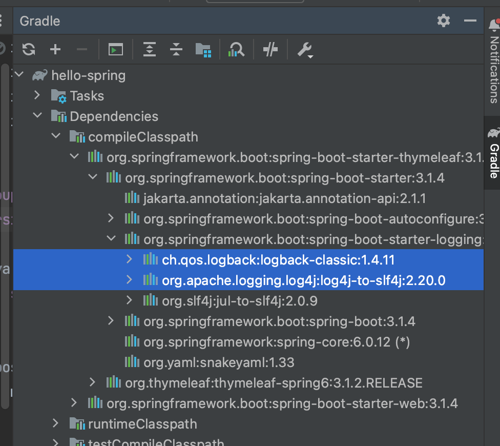Toggle offline mode icon
The width and height of the screenshot is (500, 446).
(270, 49)
